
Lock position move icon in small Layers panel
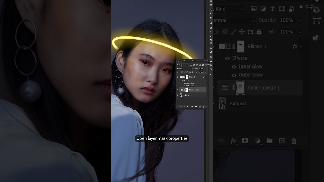187,72
